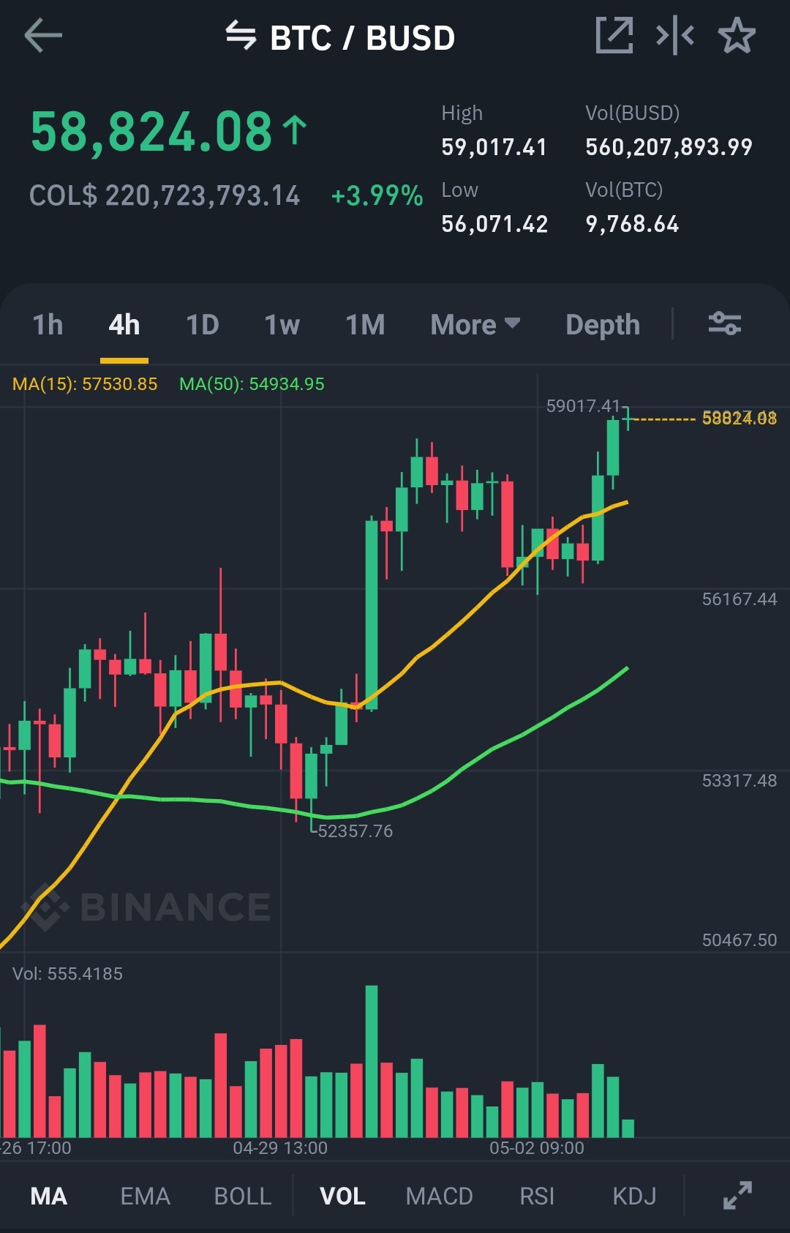Enable the EMA overlay indicator
The width and height of the screenshot is (790, 1233).
[145, 1196]
